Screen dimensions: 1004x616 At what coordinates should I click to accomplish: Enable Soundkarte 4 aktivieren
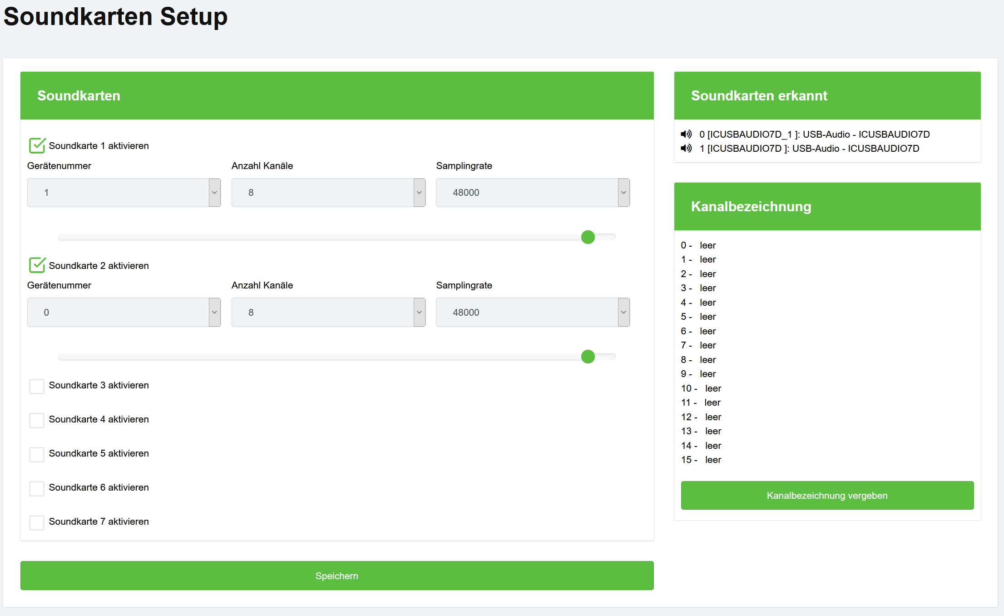pos(37,420)
